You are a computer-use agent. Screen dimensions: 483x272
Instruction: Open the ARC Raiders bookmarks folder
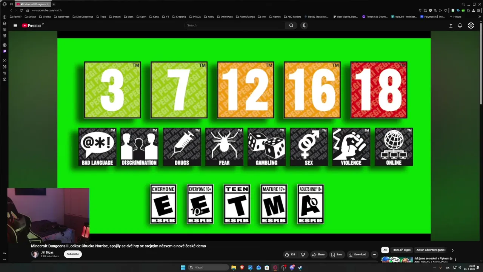pyautogui.click(x=292, y=17)
